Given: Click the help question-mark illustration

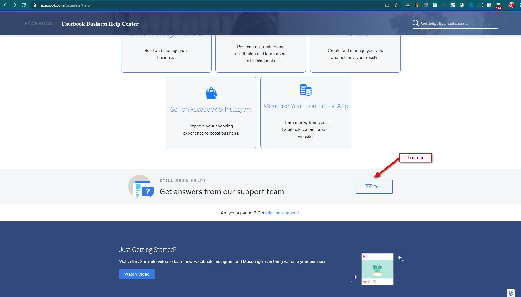Looking at the screenshot, I should (x=141, y=187).
